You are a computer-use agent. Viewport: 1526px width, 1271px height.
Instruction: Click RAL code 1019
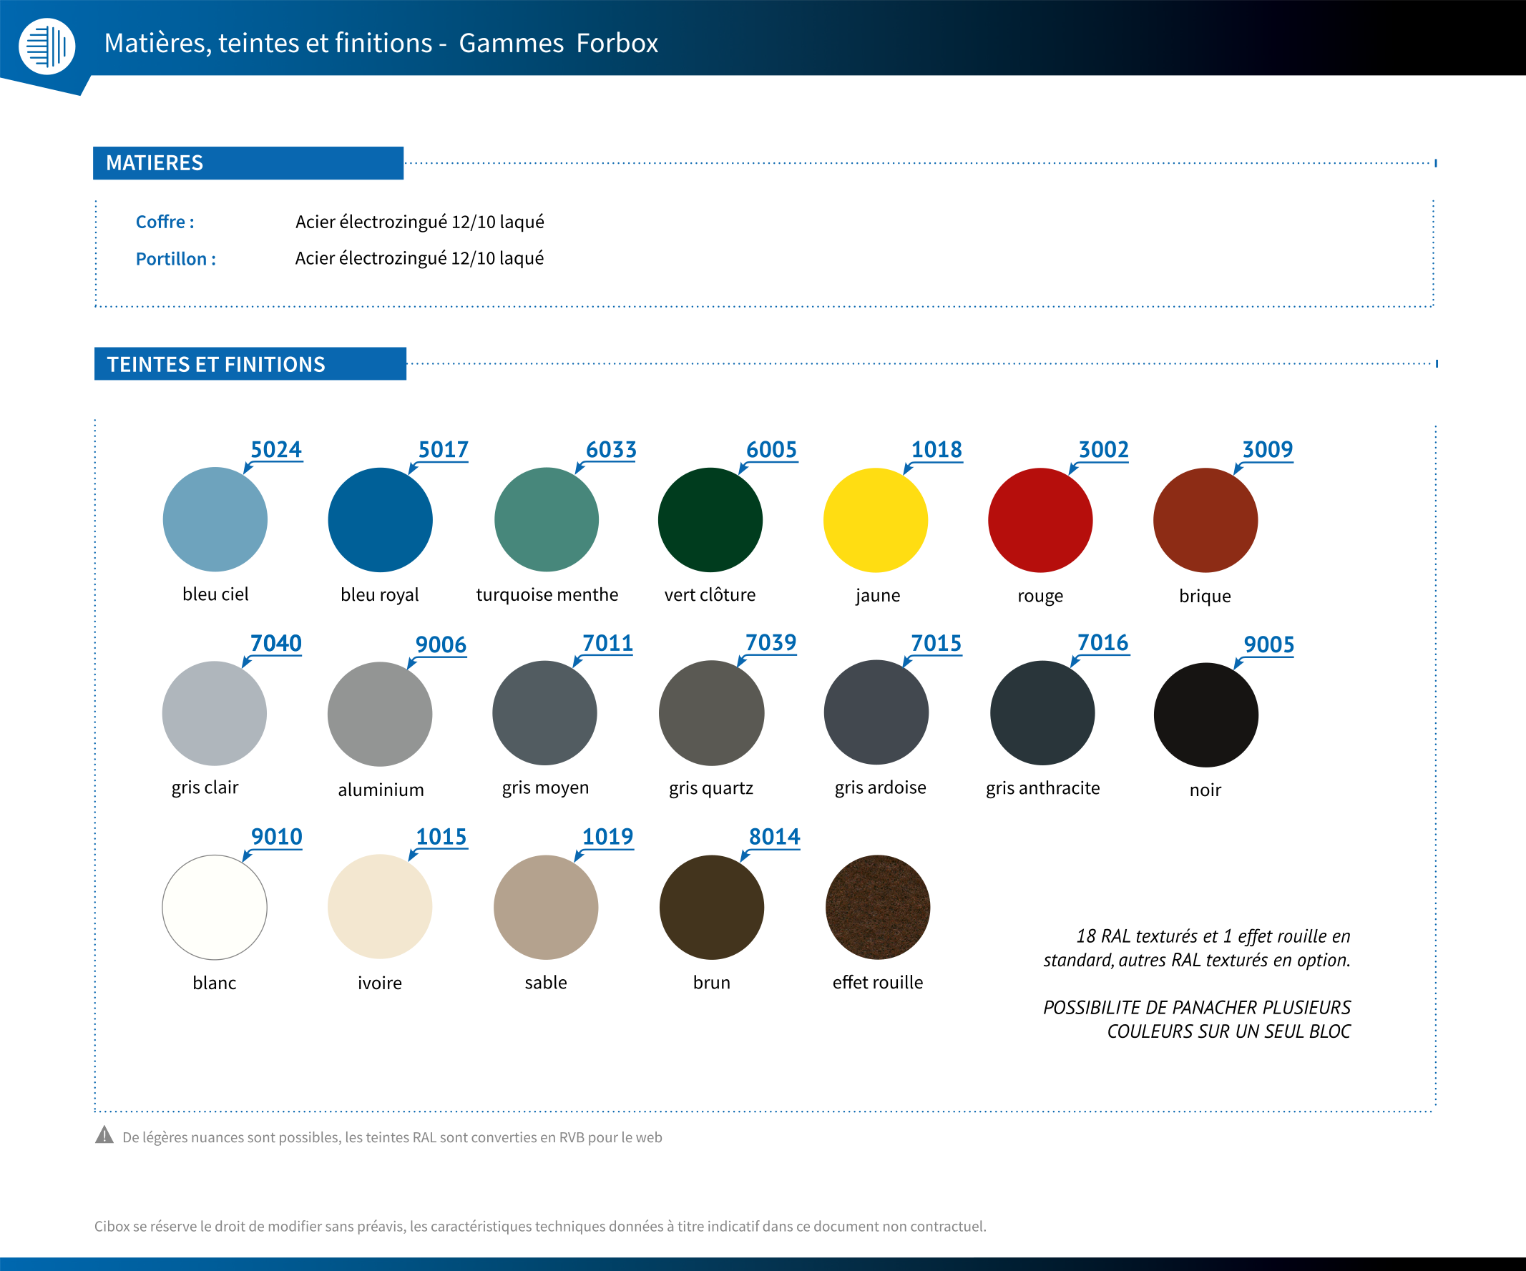point(607,837)
